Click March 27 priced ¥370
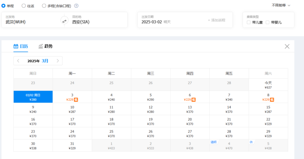This screenshot has height=159, width=304. pos(190,133)
